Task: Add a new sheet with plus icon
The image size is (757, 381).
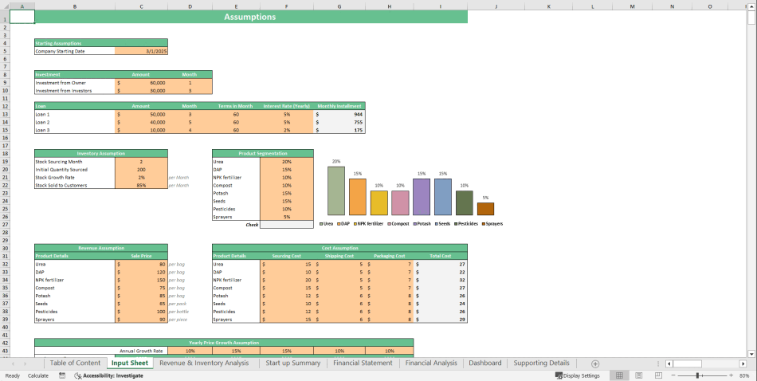Action: click(x=594, y=363)
